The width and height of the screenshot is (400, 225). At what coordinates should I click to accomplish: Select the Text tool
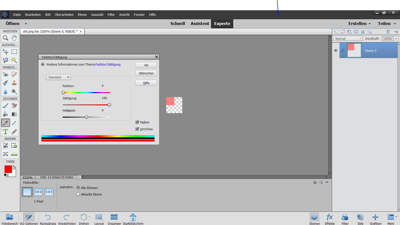[5, 132]
